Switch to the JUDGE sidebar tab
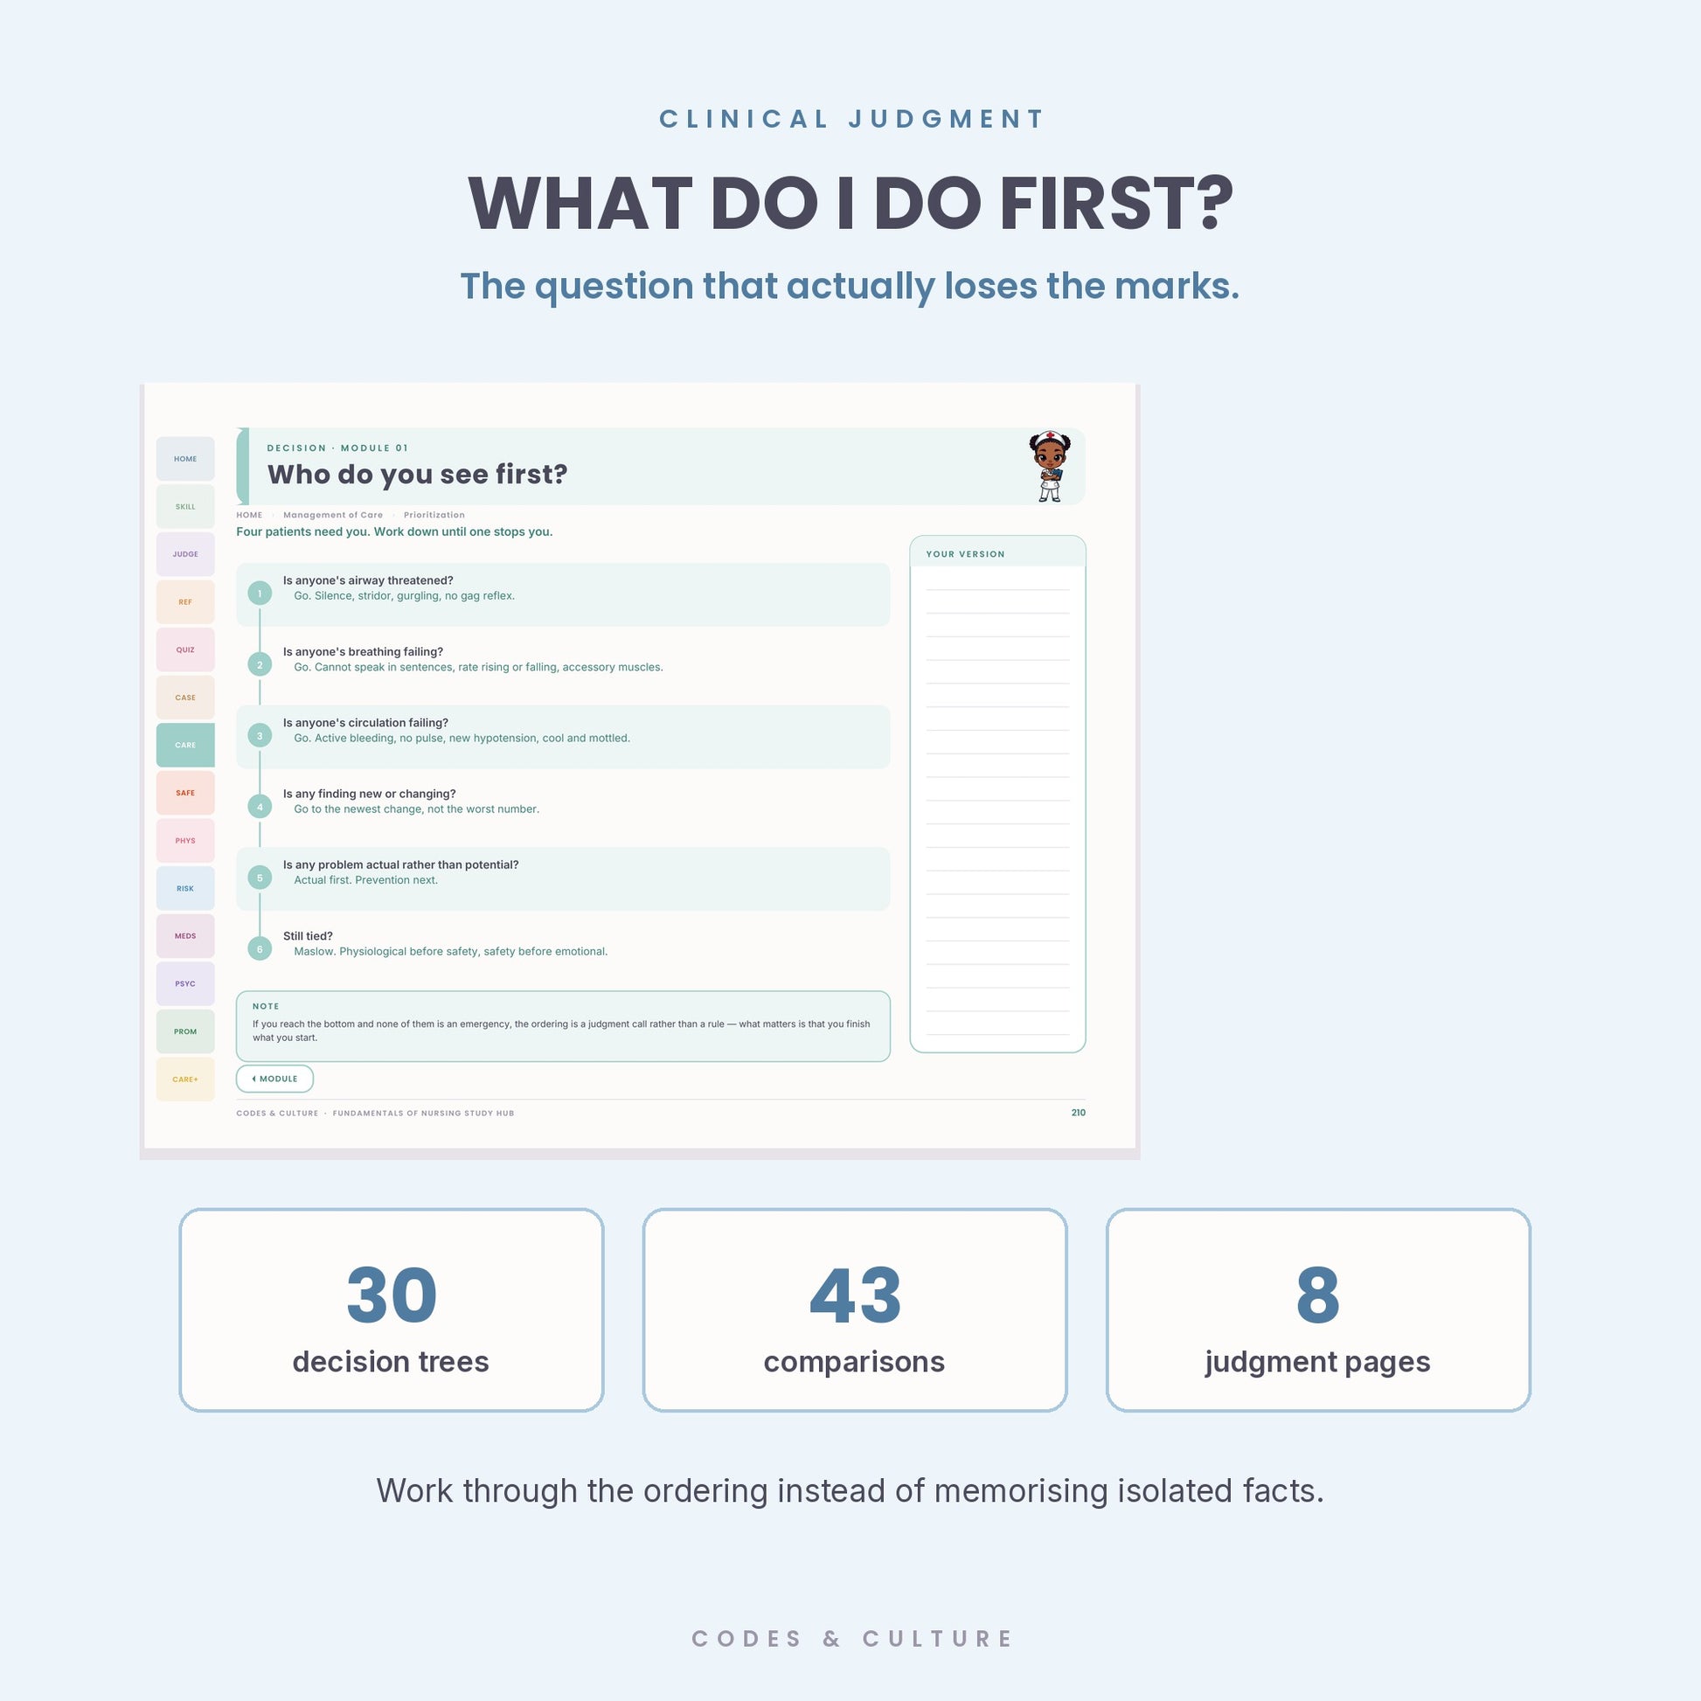 pyautogui.click(x=185, y=554)
